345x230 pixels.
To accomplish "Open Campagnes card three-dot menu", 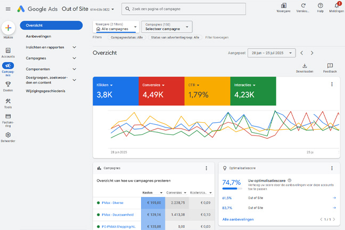I will (207, 168).
